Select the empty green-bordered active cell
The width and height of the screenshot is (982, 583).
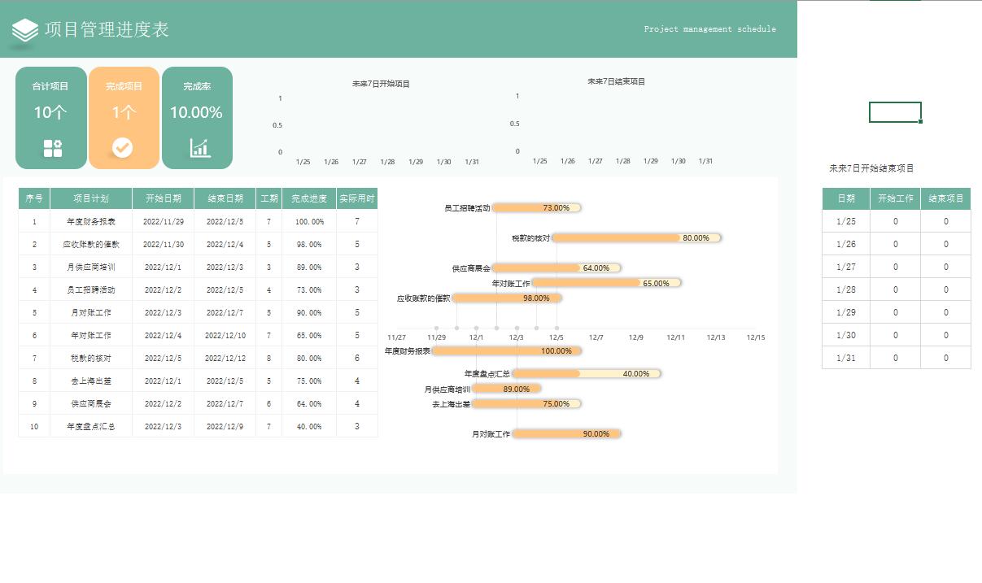[894, 112]
